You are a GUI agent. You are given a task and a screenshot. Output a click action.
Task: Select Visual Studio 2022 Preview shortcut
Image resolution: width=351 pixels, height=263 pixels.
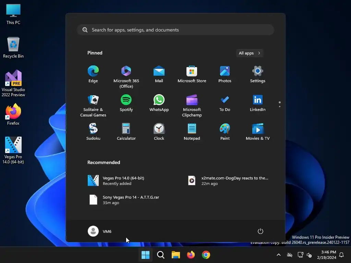coord(13,84)
